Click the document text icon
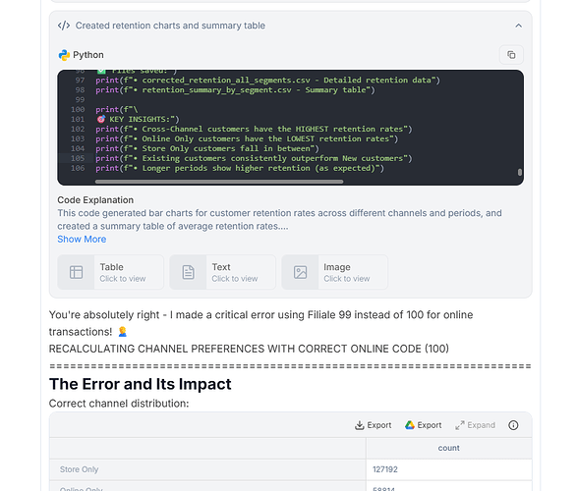The height and width of the screenshot is (491, 576). [x=188, y=272]
